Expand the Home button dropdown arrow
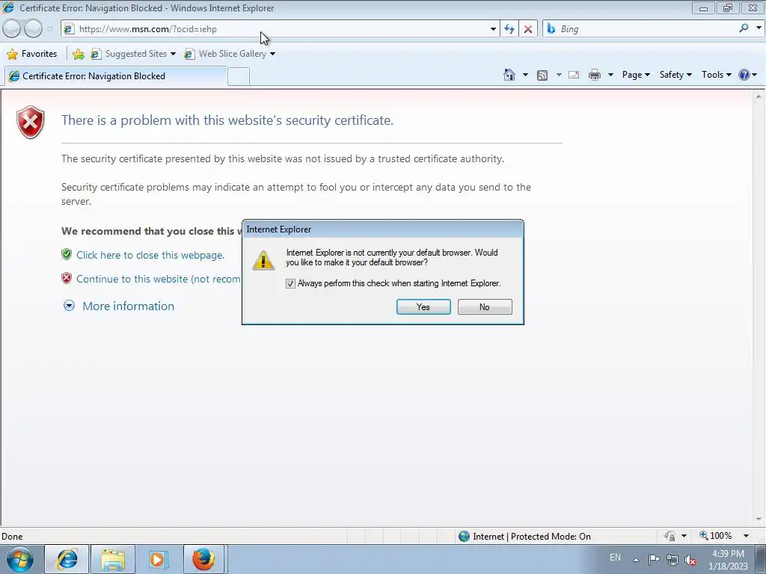766x574 pixels. pyautogui.click(x=525, y=75)
